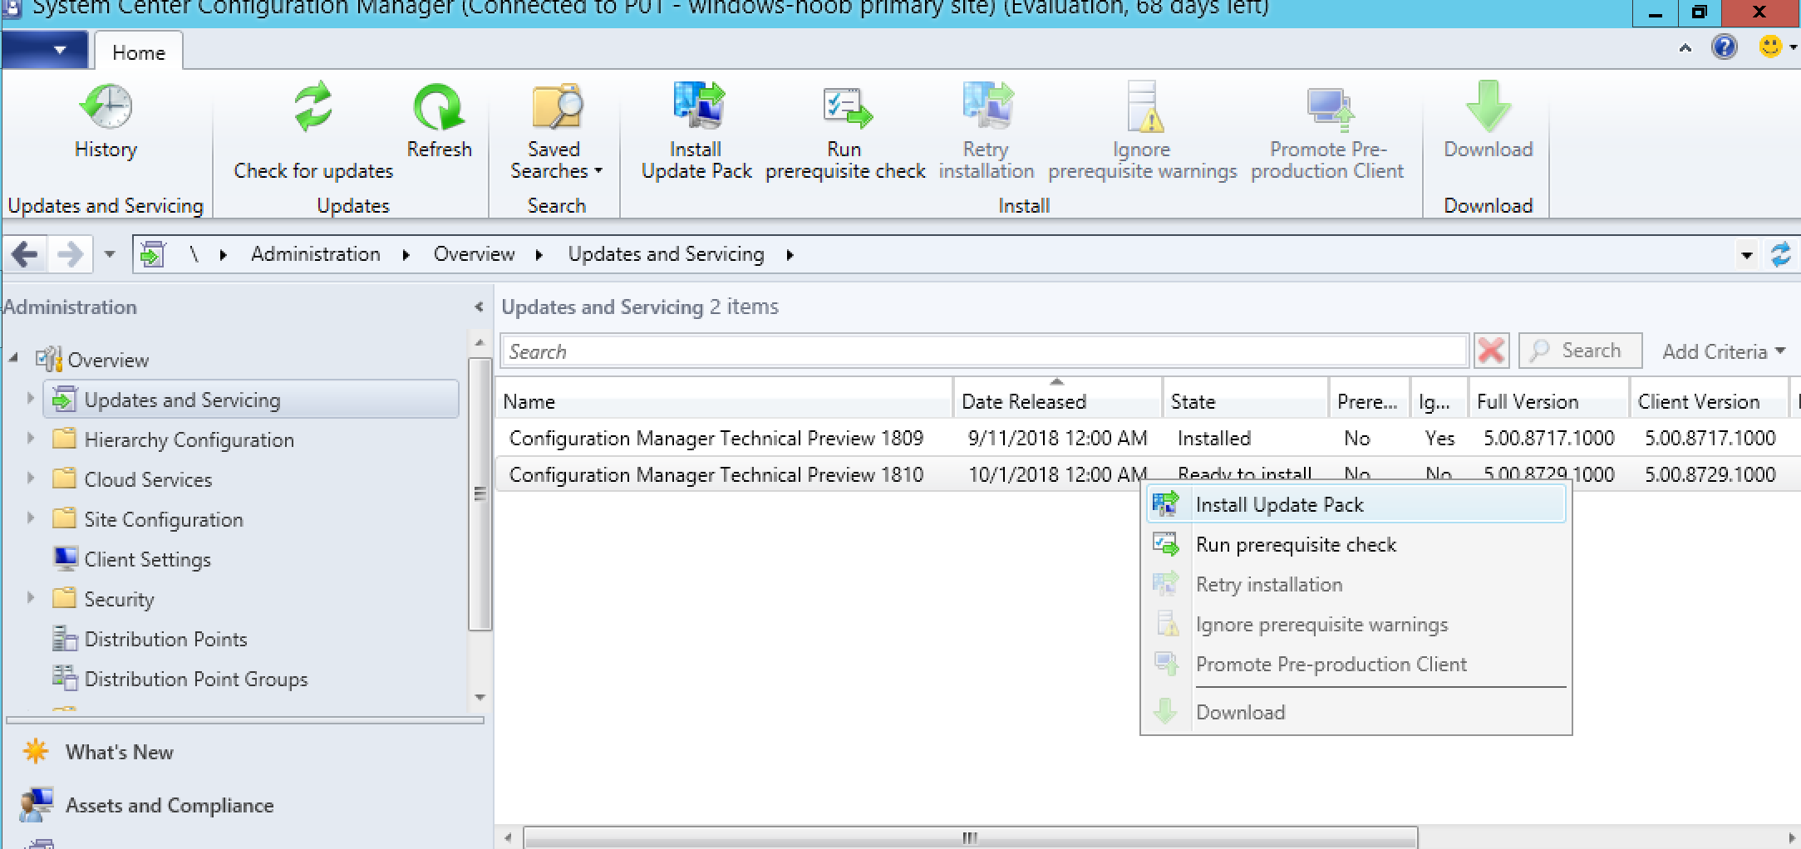
Task: Choose Download in the context menu
Action: pos(1356,712)
